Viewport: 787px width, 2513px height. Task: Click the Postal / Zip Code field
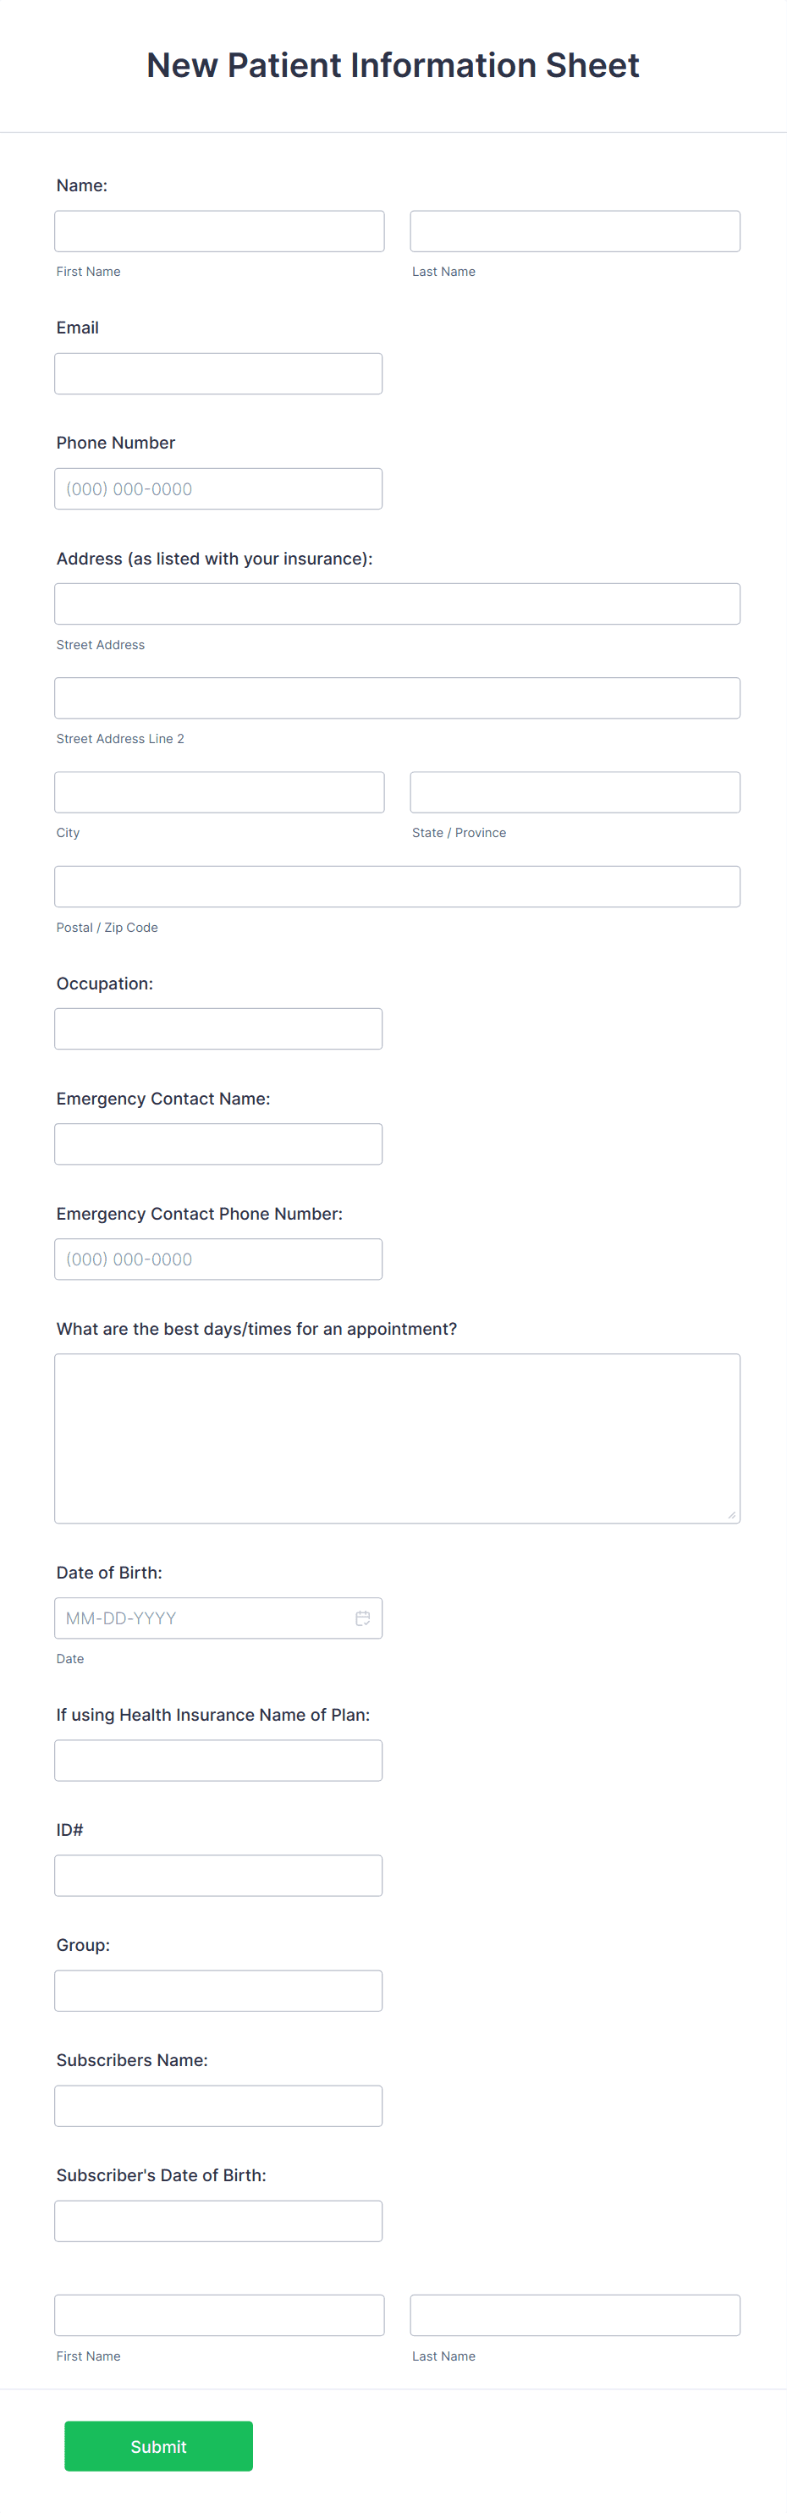point(397,886)
